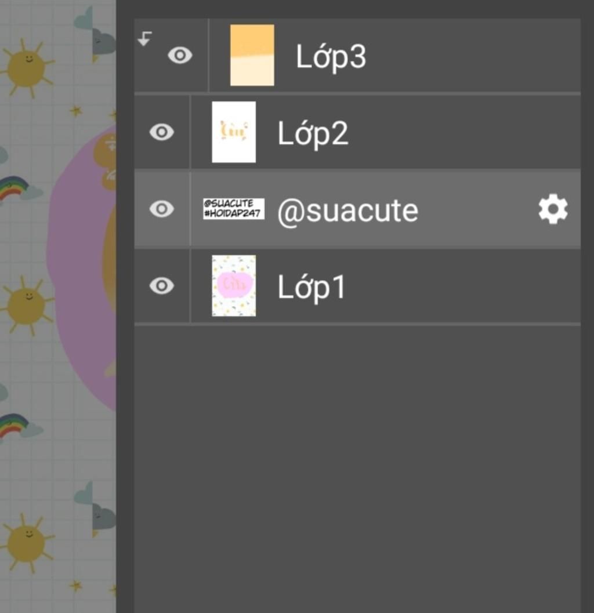The image size is (594, 613).
Task: Click the @suacute layer name
Action: (347, 210)
